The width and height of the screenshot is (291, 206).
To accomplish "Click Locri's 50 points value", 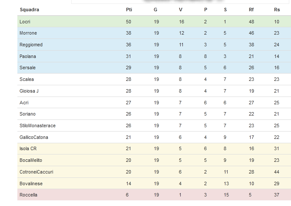I will point(129,22).
